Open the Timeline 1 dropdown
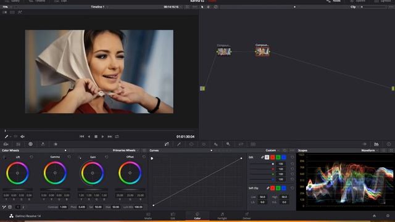The image size is (395, 222). point(99,7)
